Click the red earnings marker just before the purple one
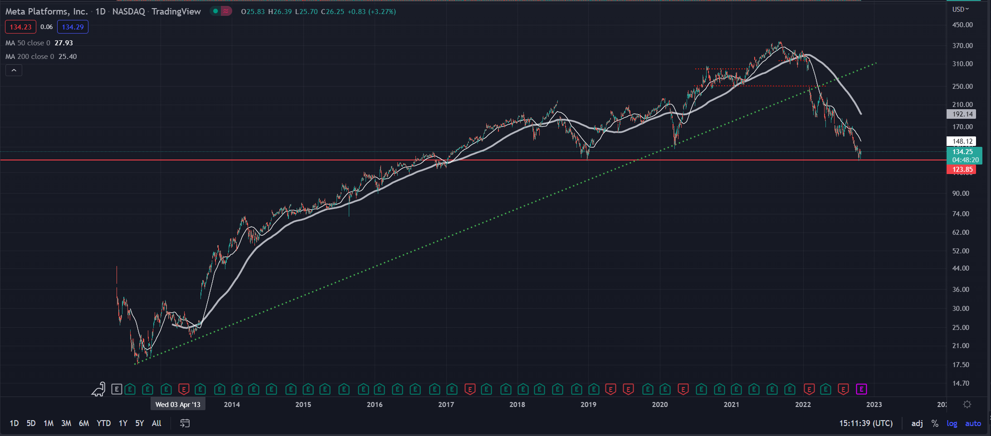The height and width of the screenshot is (436, 991). pyautogui.click(x=843, y=389)
